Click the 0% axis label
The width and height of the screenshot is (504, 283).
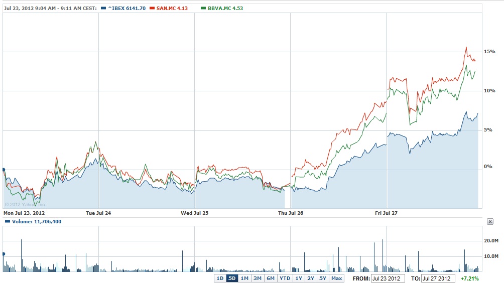coord(488,167)
